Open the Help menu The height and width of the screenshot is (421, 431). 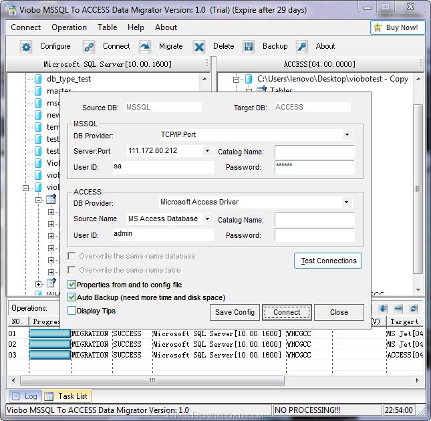tap(136, 27)
